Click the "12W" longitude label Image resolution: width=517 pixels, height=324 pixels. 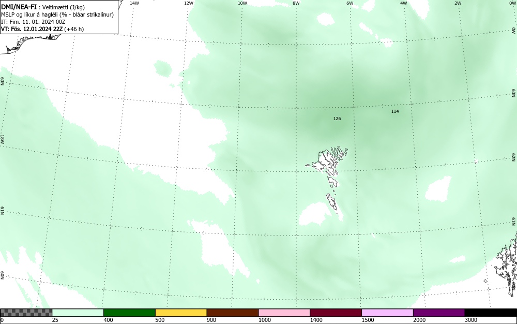(x=188, y=3)
